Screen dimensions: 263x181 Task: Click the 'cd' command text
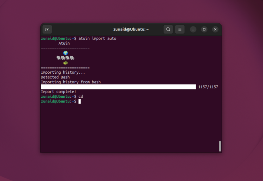(81, 97)
